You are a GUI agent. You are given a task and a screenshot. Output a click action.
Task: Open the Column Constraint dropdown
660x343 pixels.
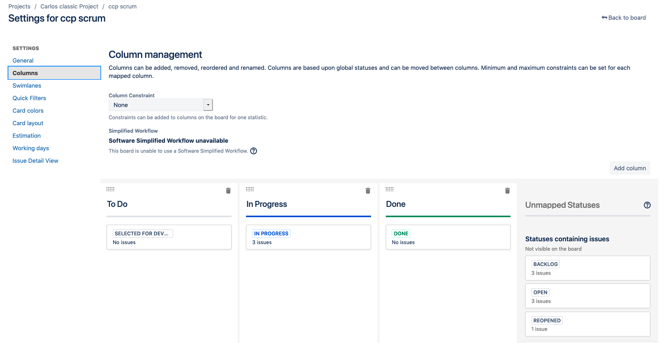[161, 105]
